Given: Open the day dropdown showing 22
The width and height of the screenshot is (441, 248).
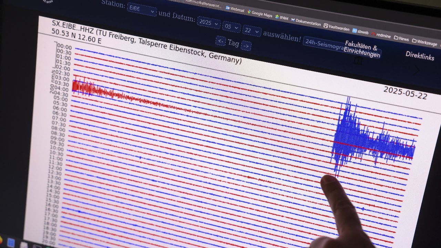Looking at the screenshot, I should click(x=252, y=31).
